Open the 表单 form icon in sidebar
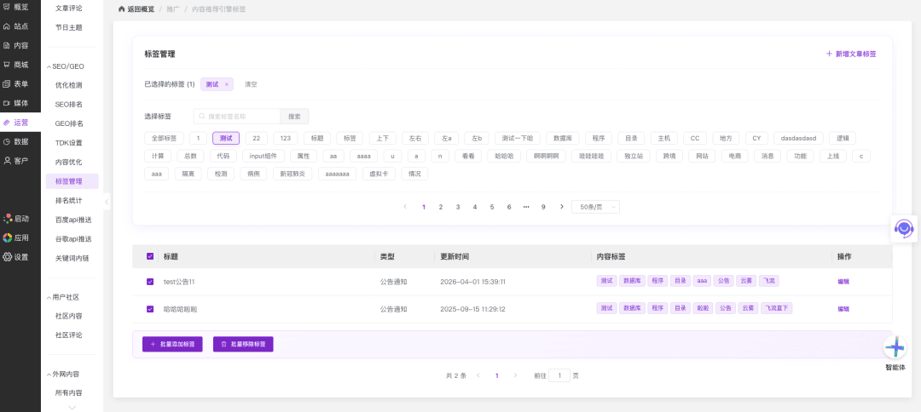921x412 pixels. coord(7,83)
